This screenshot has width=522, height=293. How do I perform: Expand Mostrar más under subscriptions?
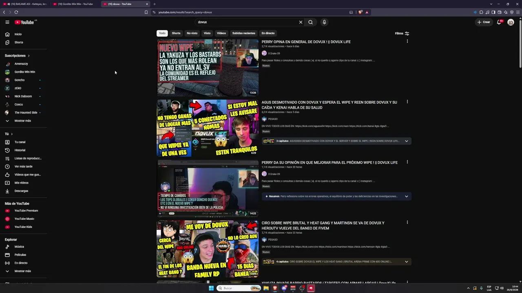pos(23,121)
